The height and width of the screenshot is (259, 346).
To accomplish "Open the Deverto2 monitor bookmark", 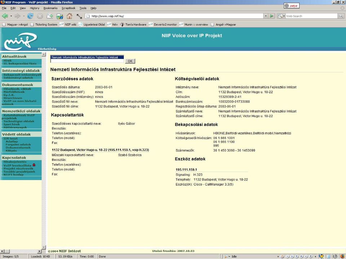I will coord(163,24).
